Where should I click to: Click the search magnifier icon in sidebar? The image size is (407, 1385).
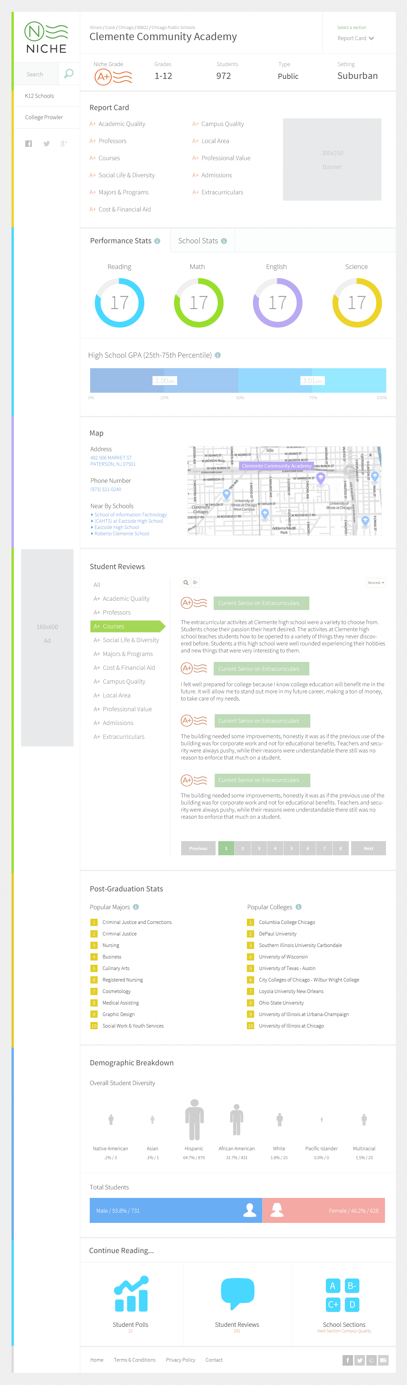(68, 74)
